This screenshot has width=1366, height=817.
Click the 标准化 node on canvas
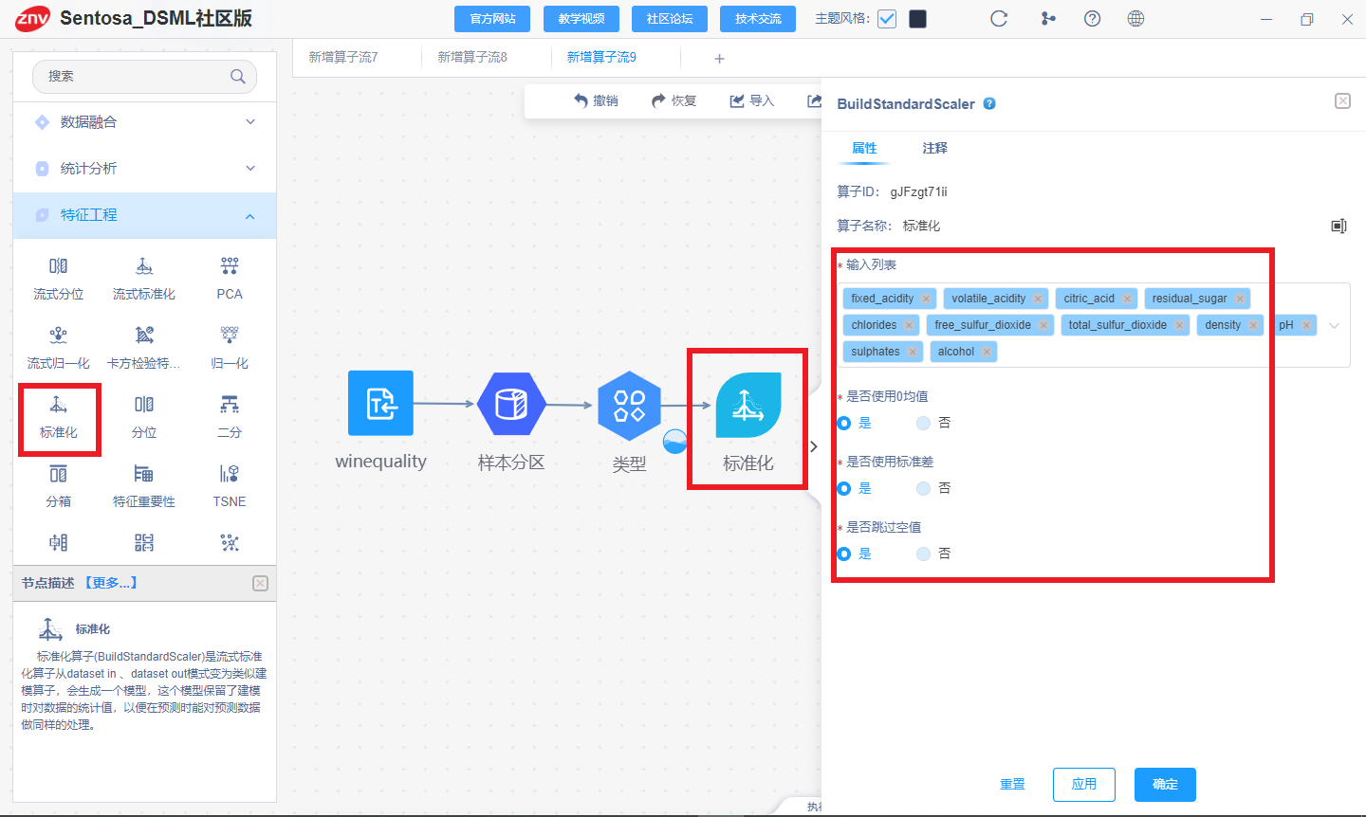(748, 405)
